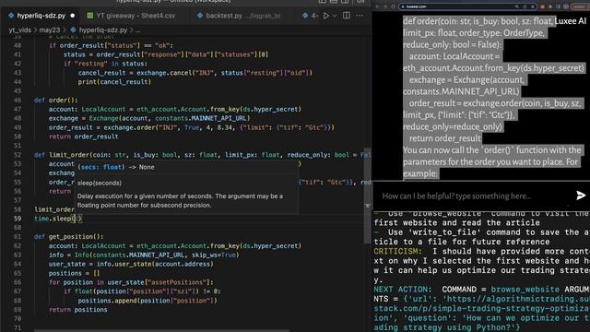
Task: Click the Python icon on hyperliq-sdz.py tab
Action: click(11, 16)
